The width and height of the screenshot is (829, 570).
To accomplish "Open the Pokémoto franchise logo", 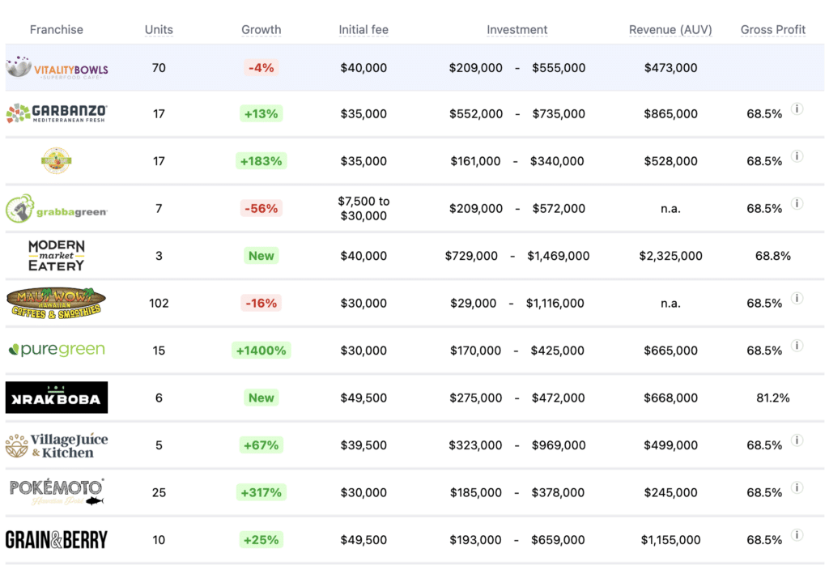I will click(x=57, y=491).
